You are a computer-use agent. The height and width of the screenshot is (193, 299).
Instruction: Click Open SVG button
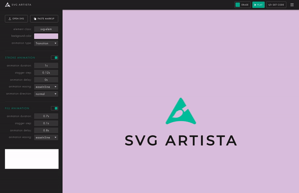[x=16, y=18]
